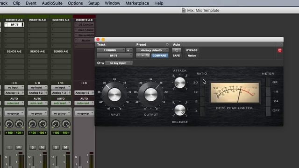Open the EQ3 7-Band insert on master
Screen dimensions: 299x168
pos(85,30)
